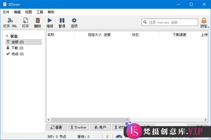Click the 等待: 0 status text
This screenshot has width=211, height=140.
coord(83,137)
